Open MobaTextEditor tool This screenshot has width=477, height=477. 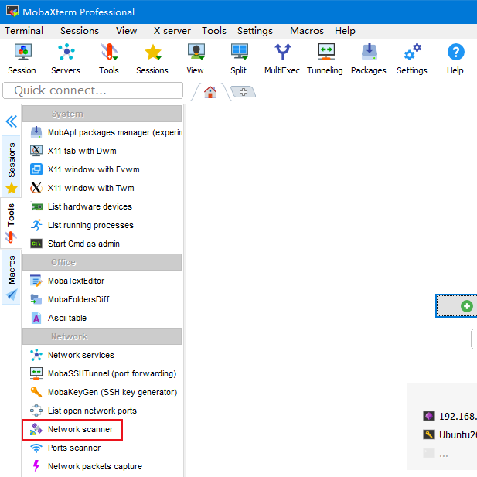pos(67,281)
